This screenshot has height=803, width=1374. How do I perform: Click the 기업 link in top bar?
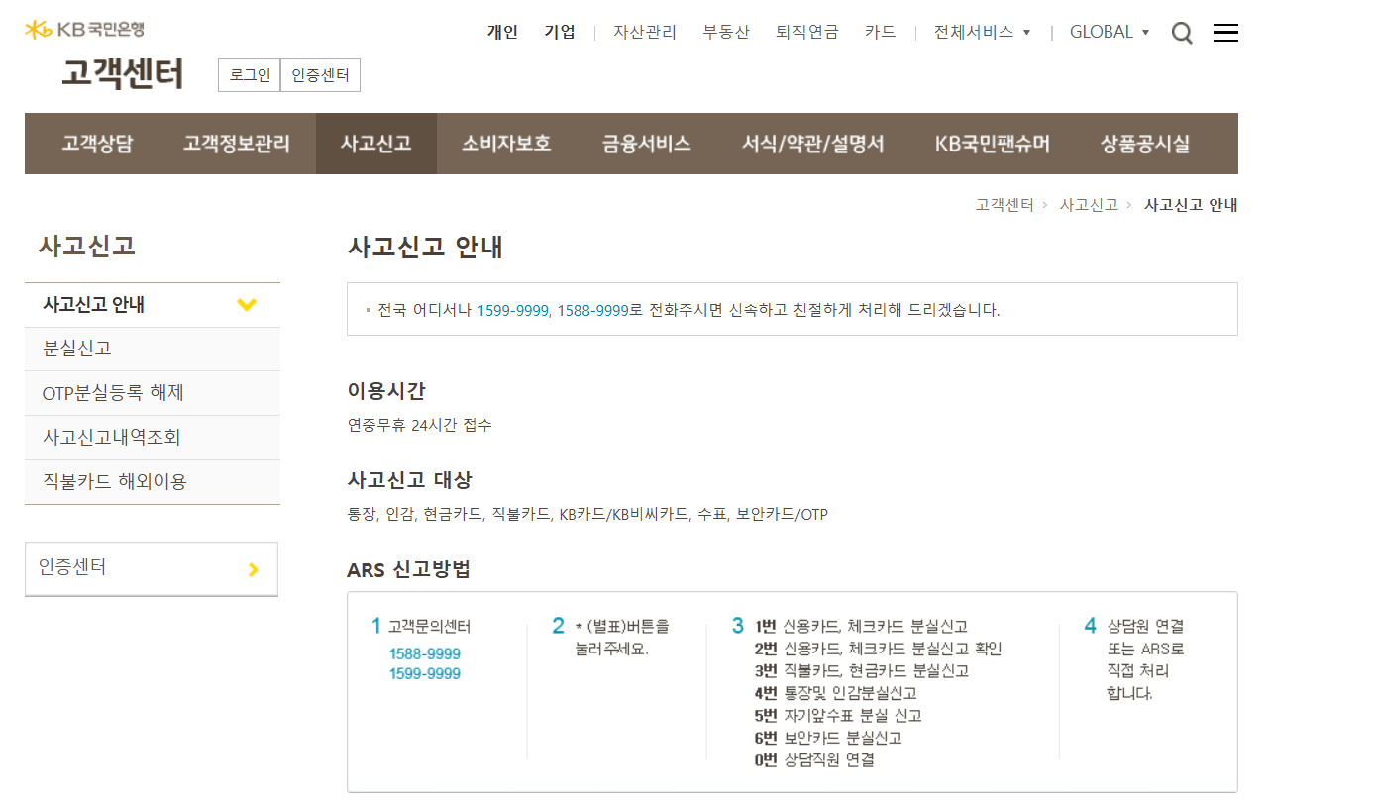560,32
